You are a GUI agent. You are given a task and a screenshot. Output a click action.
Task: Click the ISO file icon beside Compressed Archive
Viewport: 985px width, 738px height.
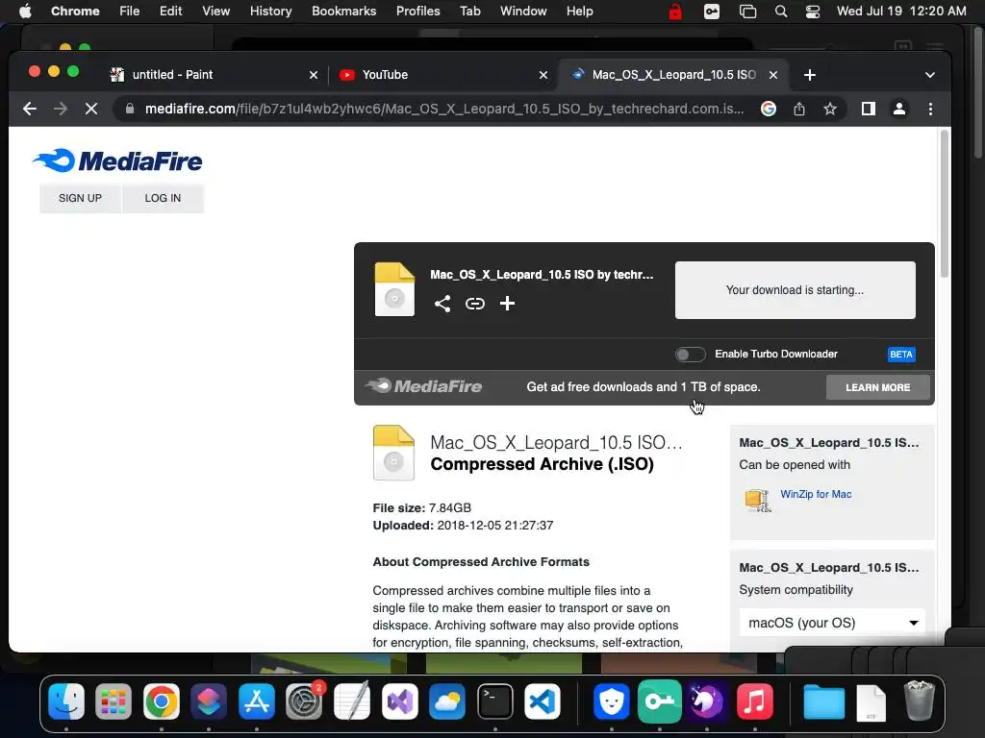[393, 454]
